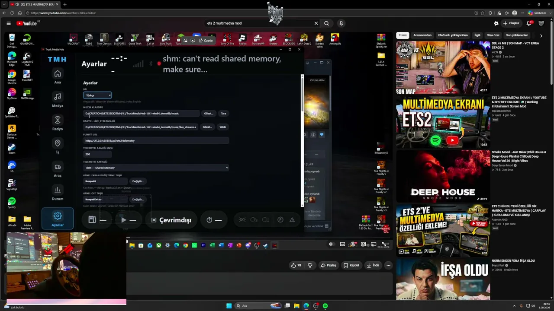
Task: Select the Son yüklenenler filter chip
Action: (517, 35)
